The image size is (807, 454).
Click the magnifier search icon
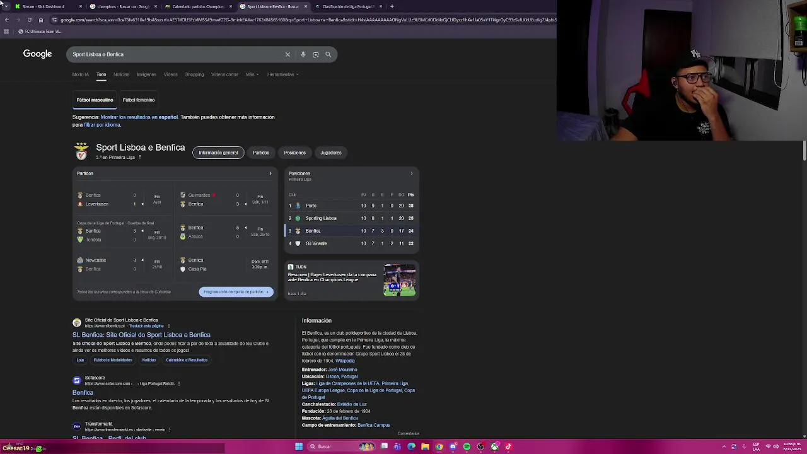(328, 54)
